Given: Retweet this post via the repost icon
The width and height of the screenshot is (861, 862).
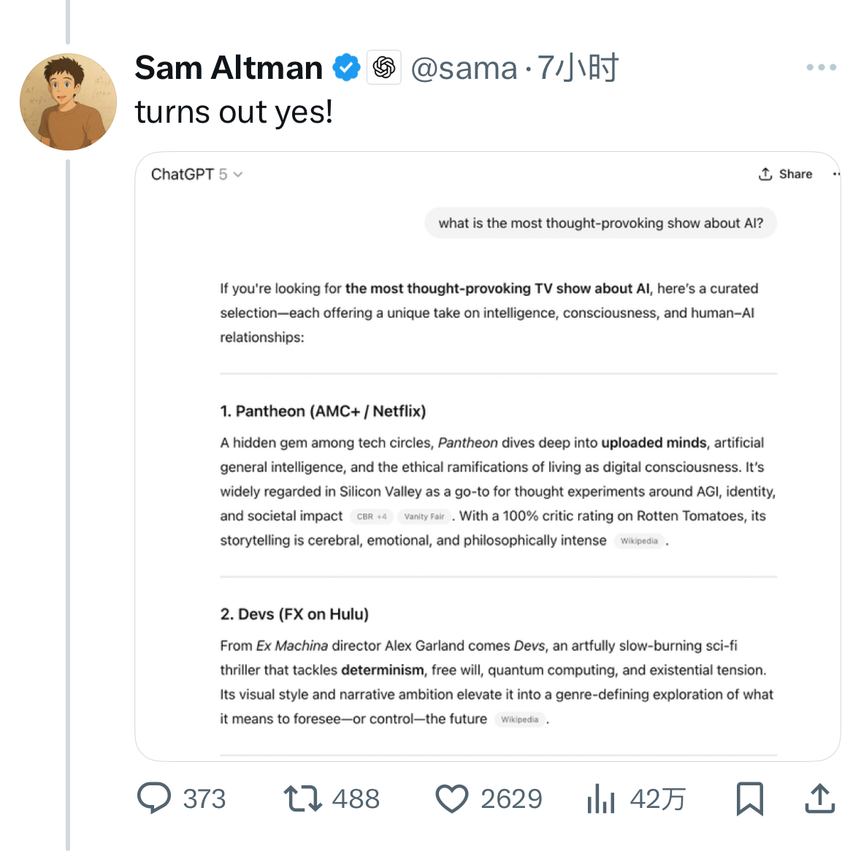Looking at the screenshot, I should point(302,798).
